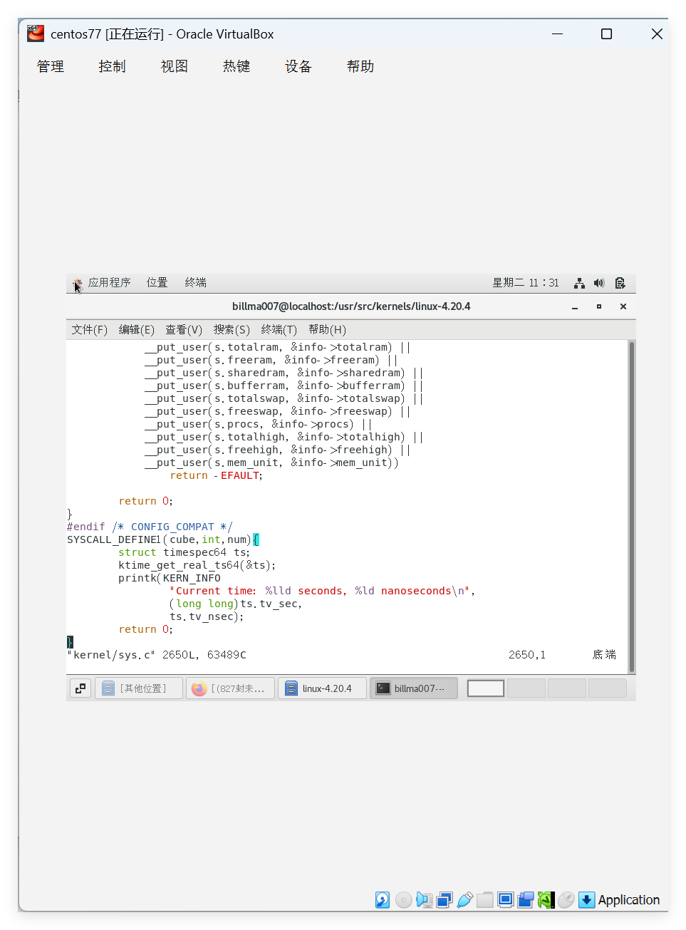Screen dimensions: 686x930
Task: Click the show-desktop icon in guest taskbar
Action: [x=80, y=688]
